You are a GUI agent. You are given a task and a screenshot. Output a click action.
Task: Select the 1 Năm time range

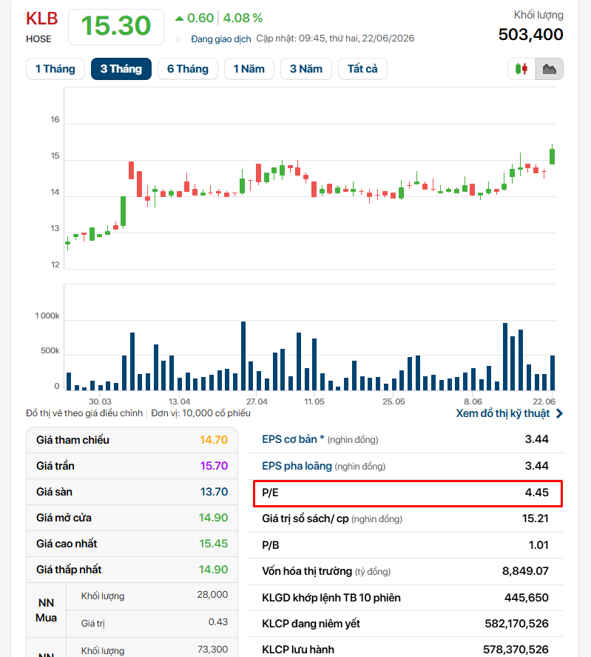click(x=249, y=69)
